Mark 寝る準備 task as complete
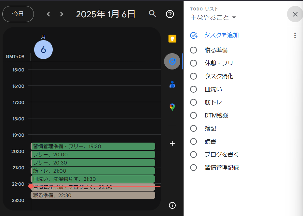 [193, 50]
